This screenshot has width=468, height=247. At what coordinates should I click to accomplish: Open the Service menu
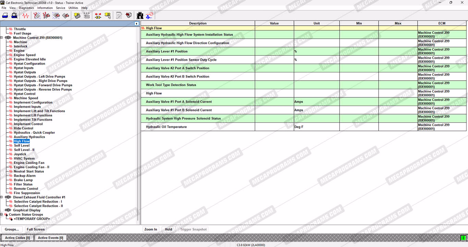pos(61,8)
